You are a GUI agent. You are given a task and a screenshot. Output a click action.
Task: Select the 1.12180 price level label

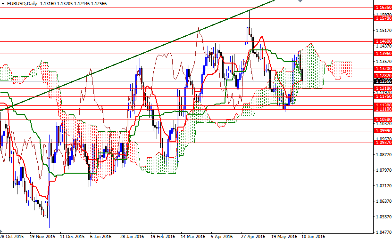click(382, 88)
